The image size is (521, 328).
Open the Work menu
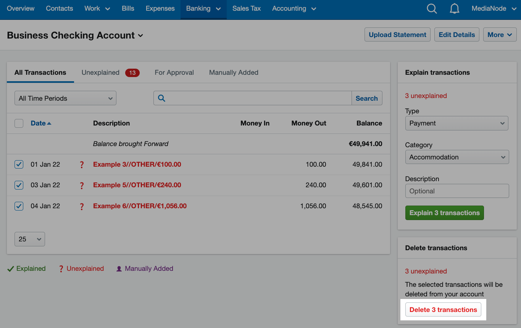tap(97, 8)
